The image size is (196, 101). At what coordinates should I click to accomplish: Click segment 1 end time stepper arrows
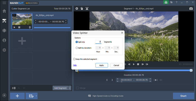tap(66, 22)
